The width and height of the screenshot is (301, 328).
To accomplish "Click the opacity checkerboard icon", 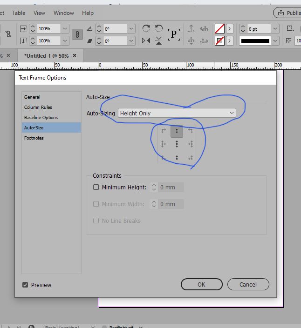I will 288,41.
